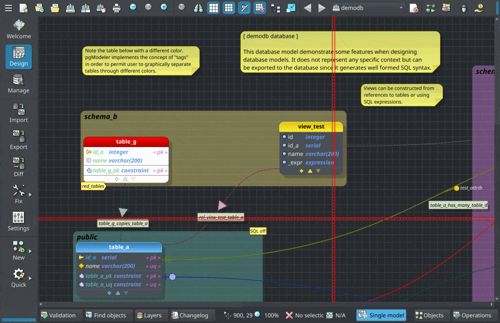Create a new model via star-document icon
500x323 pixels.
pos(24,8)
